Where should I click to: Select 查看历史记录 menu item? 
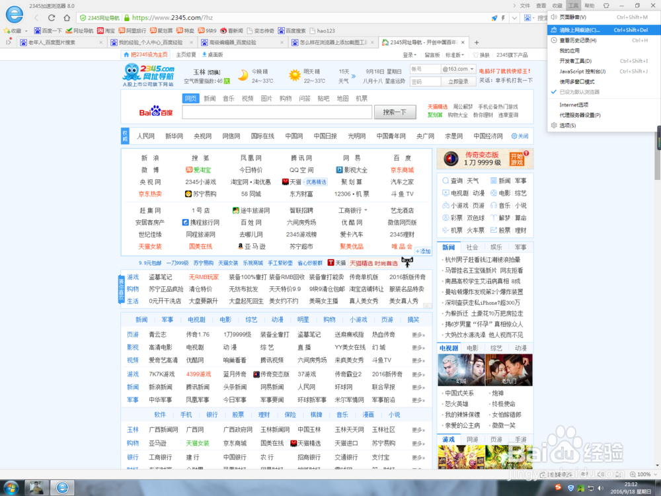(603, 40)
